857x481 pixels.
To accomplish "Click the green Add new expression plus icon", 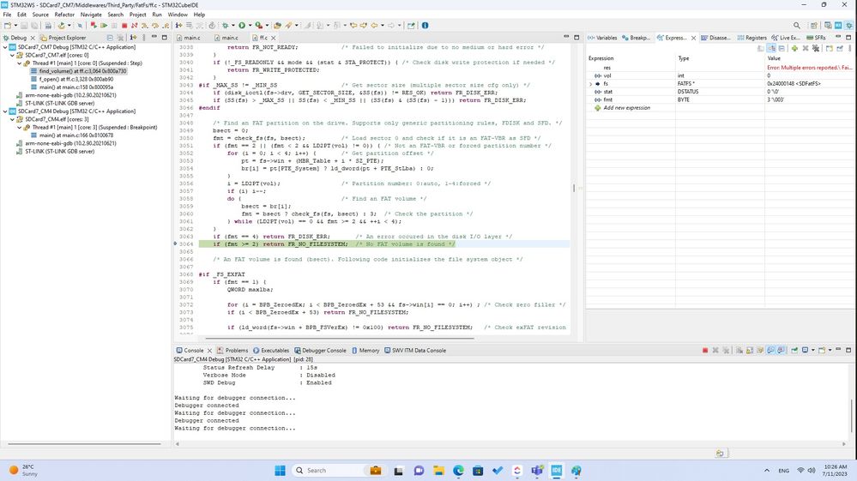I will click(794, 49).
